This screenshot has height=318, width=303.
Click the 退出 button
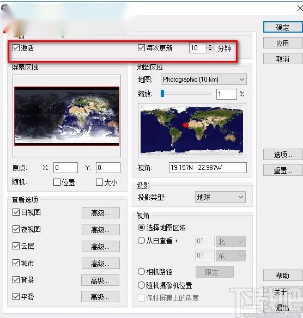click(282, 308)
